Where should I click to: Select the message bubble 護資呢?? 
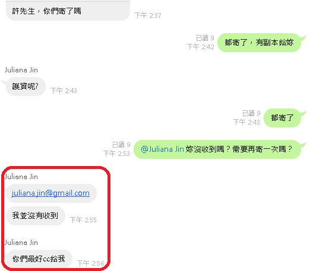(26, 87)
